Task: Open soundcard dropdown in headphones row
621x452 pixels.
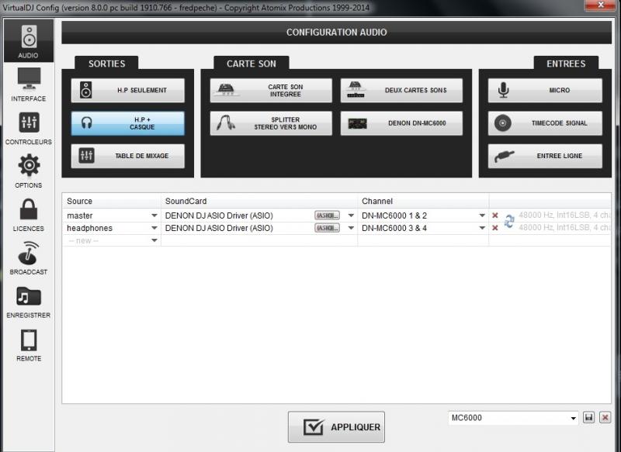Action: (x=351, y=228)
